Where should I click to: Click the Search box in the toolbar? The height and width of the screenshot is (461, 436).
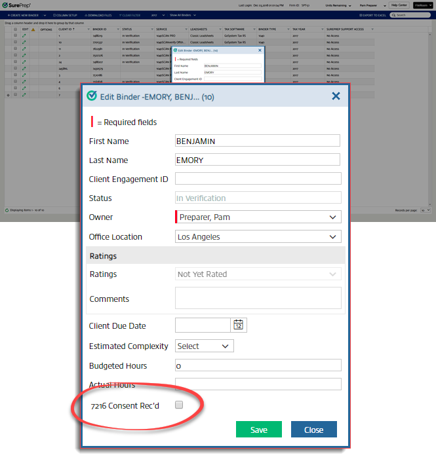click(410, 15)
